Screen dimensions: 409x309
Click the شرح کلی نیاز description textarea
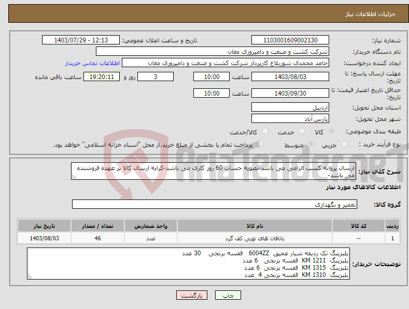click(x=214, y=171)
